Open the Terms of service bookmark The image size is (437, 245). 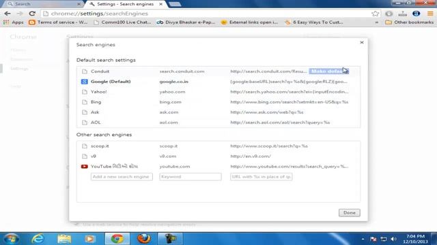click(x=58, y=22)
